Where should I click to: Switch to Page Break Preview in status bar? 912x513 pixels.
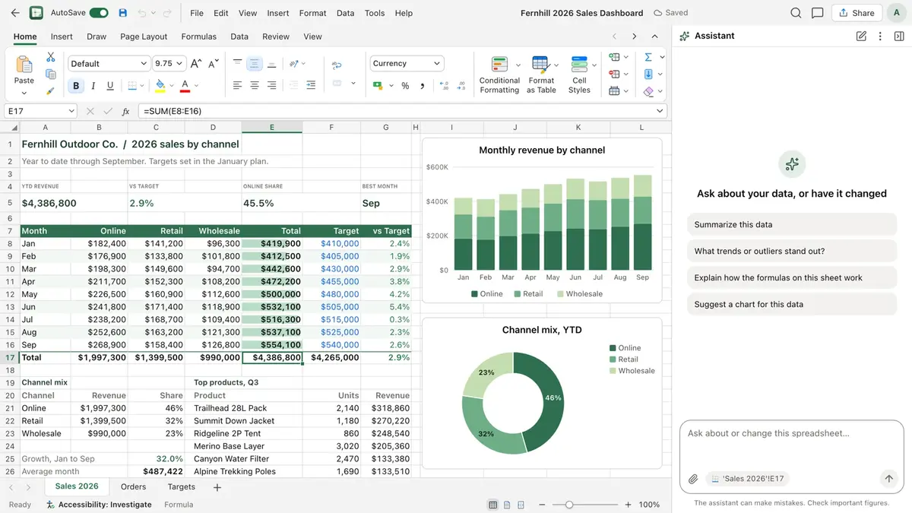(521, 505)
